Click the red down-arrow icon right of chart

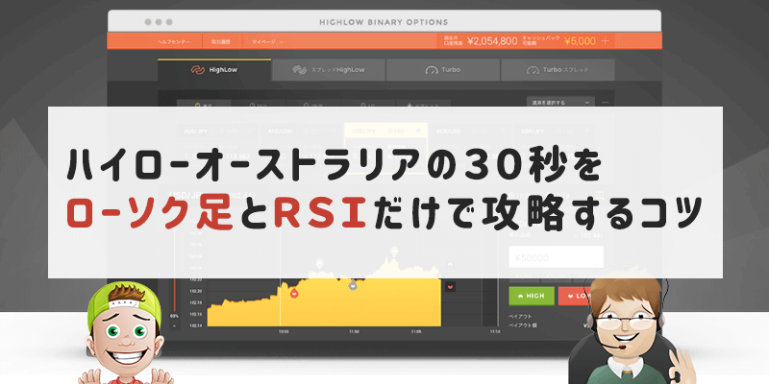450,286
